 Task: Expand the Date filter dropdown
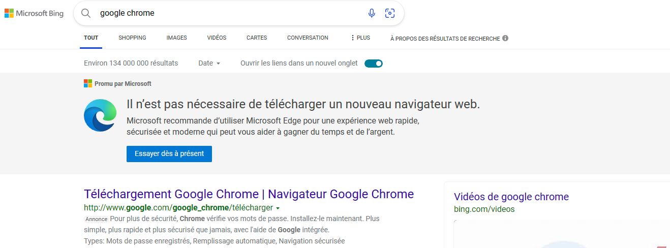coord(209,64)
